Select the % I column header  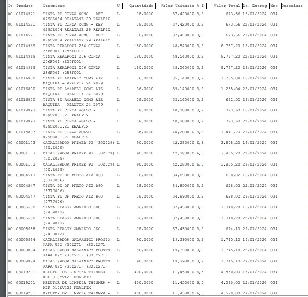tap(200, 6)
